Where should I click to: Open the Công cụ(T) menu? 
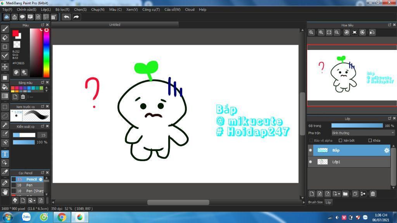point(151,10)
